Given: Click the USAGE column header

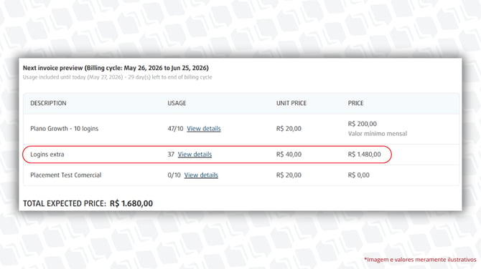Looking at the screenshot, I should coord(177,103).
